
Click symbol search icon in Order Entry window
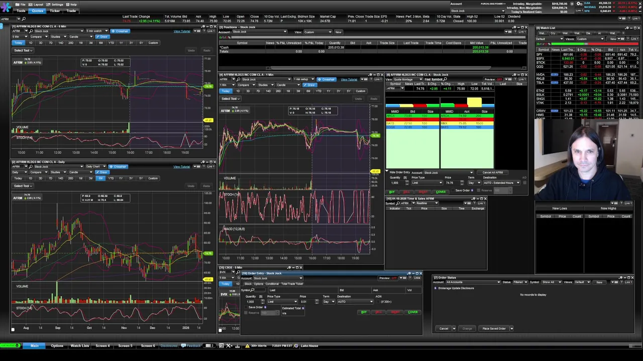pos(252,290)
